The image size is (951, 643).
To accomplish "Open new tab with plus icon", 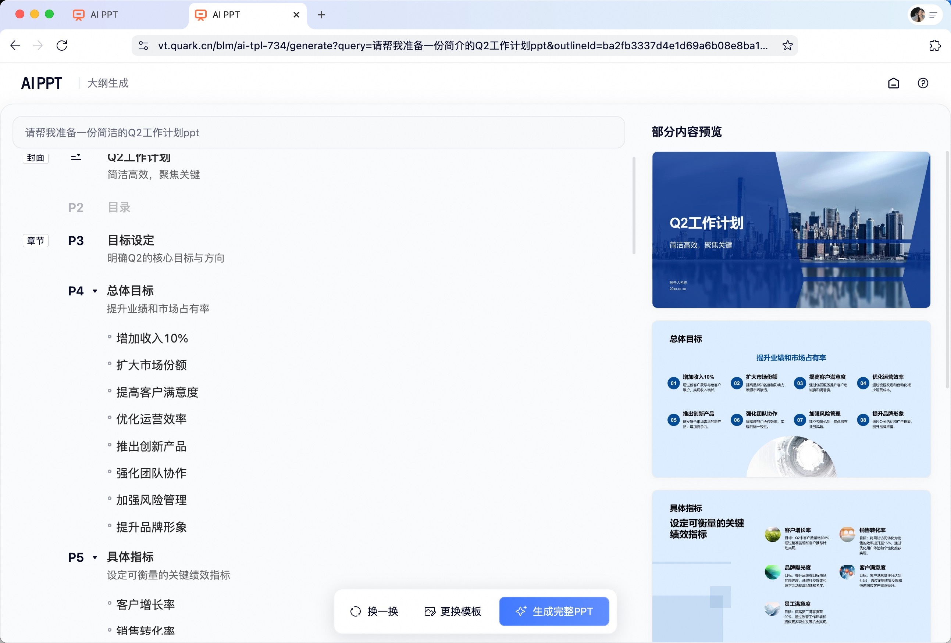I will [321, 15].
